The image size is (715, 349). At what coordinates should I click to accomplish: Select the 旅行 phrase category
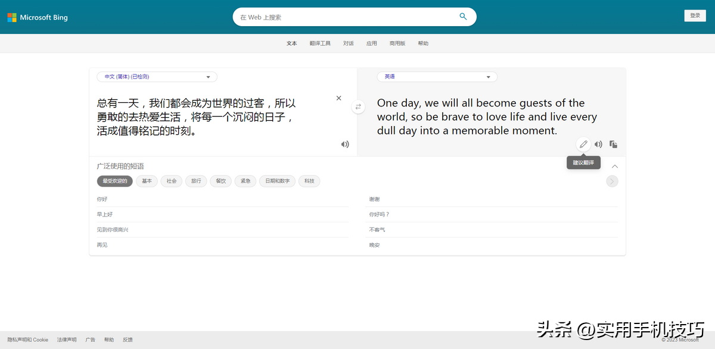click(196, 181)
